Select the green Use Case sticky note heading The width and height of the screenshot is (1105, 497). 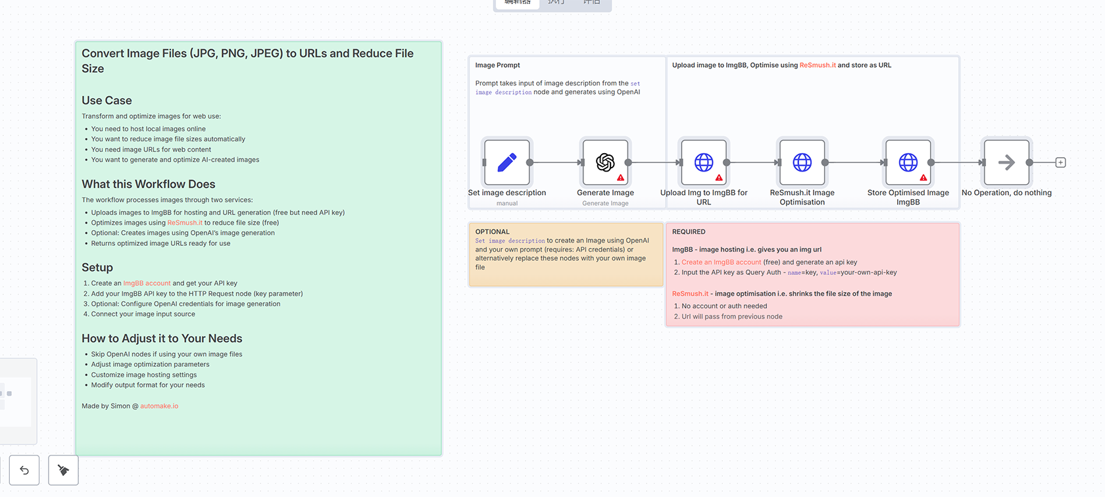tap(107, 101)
